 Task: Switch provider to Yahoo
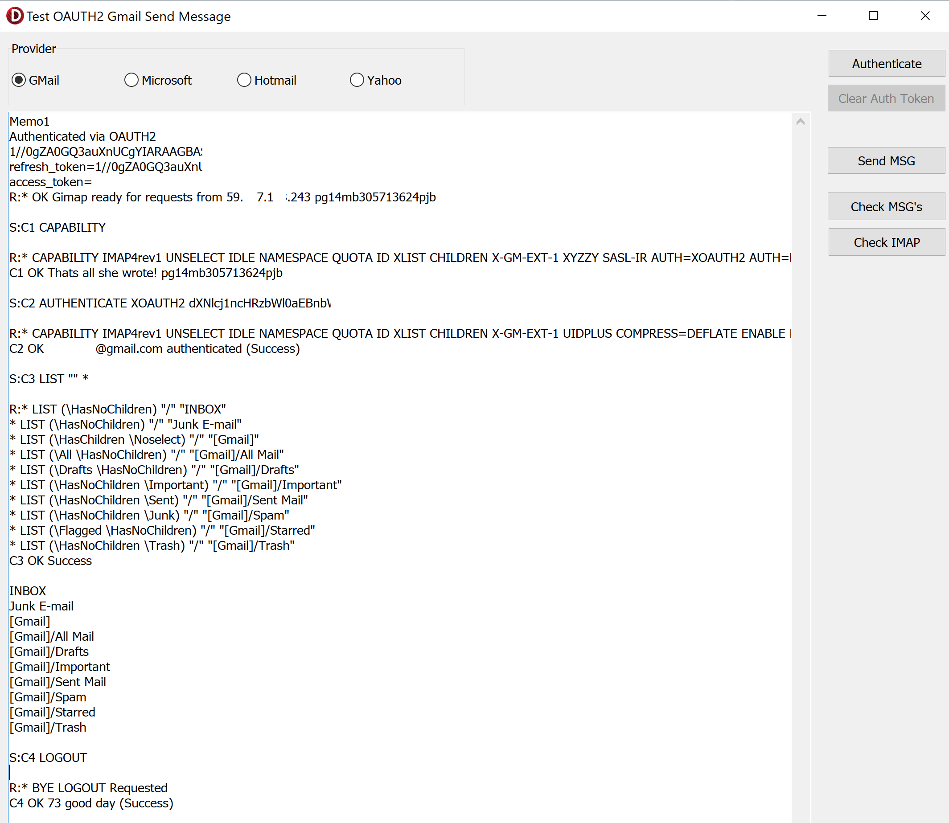[357, 80]
